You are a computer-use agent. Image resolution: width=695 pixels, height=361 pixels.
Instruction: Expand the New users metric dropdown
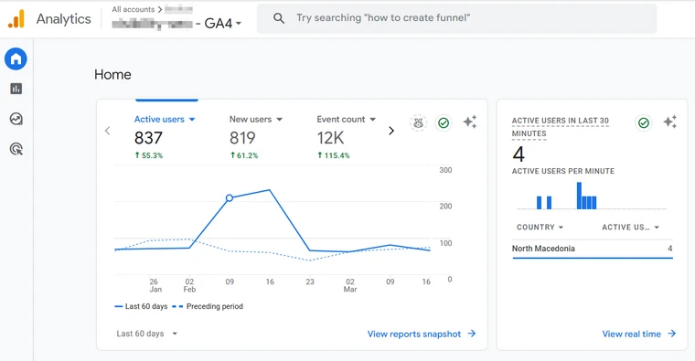point(279,119)
